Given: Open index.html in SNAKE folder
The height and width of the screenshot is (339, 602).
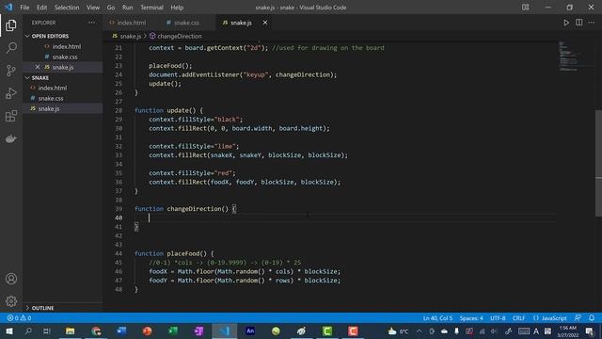Looking at the screenshot, I should (53, 88).
